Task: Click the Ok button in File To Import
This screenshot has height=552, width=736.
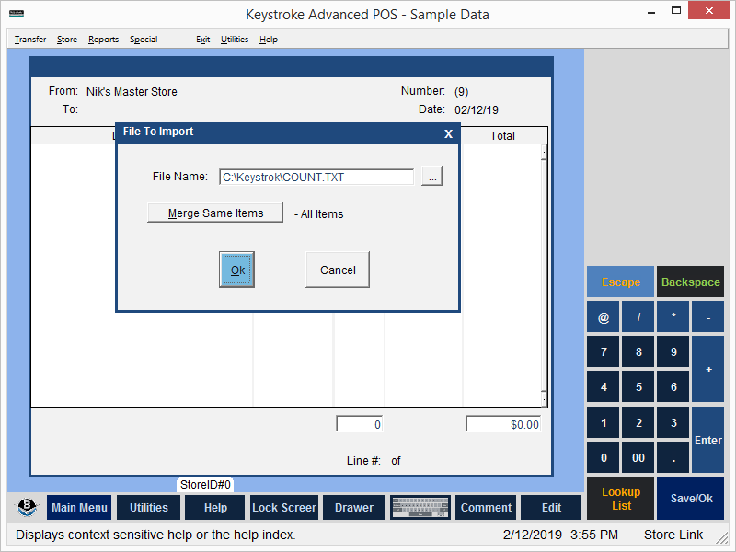Action: (237, 270)
